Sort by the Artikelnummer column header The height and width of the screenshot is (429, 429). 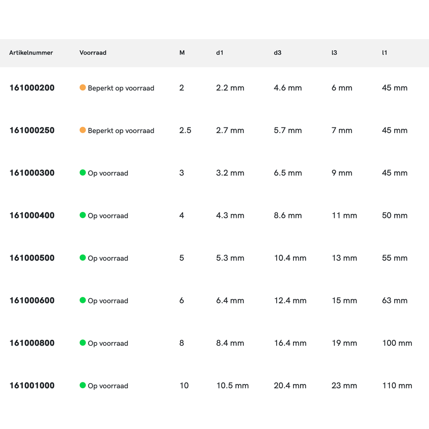pyautogui.click(x=31, y=53)
